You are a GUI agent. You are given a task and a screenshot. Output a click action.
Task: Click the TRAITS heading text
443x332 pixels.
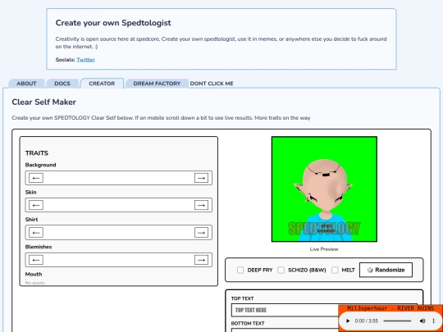[x=37, y=153]
